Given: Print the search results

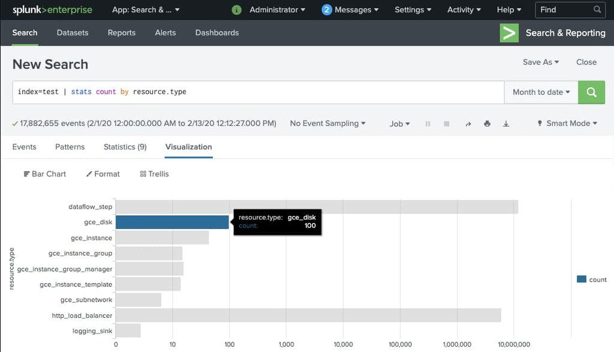Looking at the screenshot, I should 487,124.
